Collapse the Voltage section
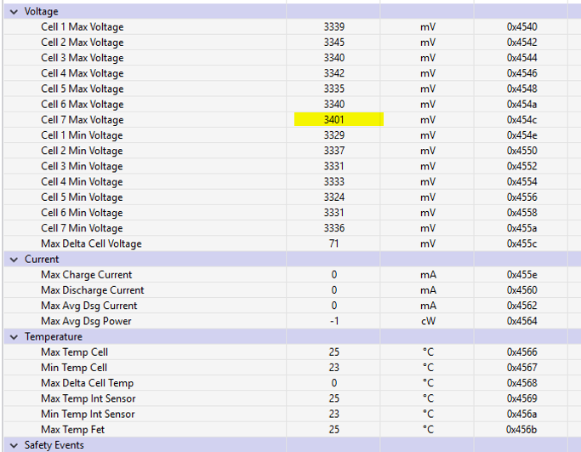Viewport: 581px width, 452px height. click(14, 12)
